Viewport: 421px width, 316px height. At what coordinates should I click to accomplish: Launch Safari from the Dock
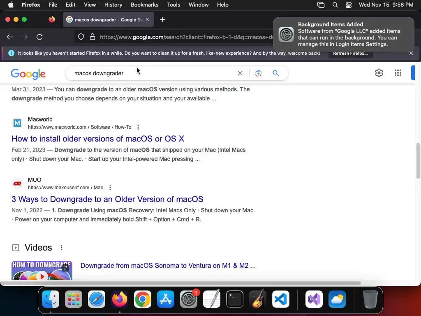coord(97,299)
